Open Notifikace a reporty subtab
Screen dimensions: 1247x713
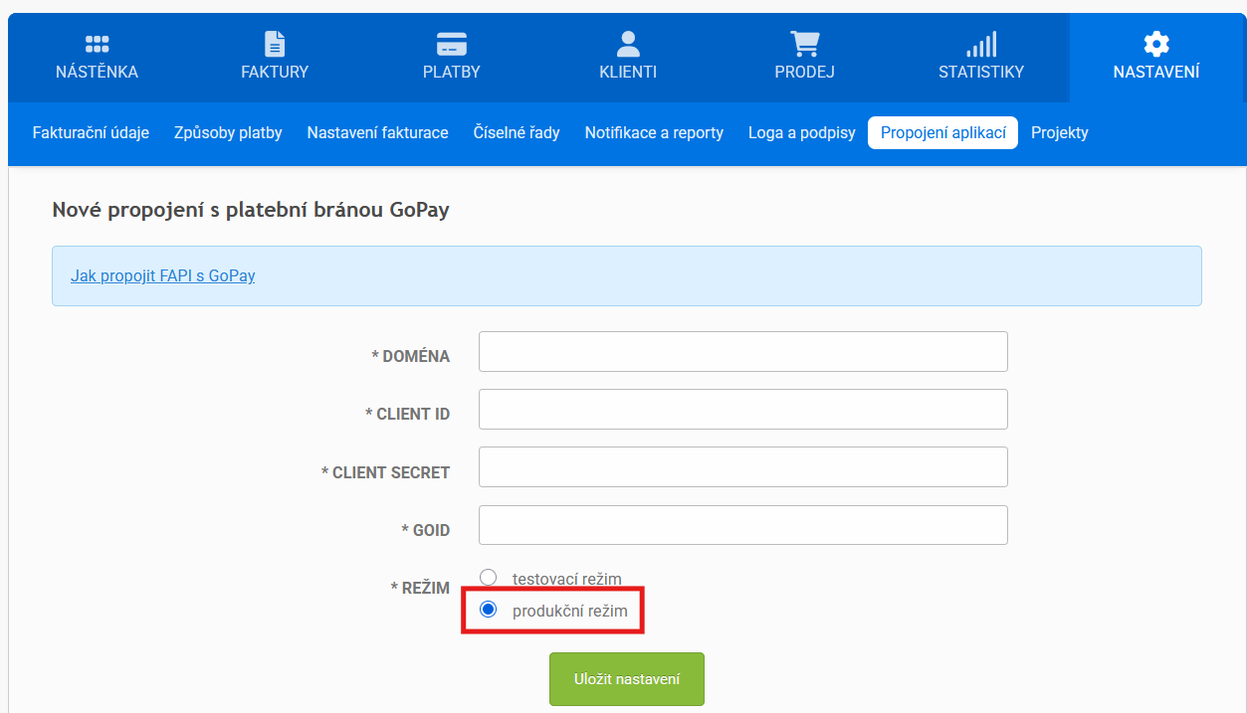(654, 132)
